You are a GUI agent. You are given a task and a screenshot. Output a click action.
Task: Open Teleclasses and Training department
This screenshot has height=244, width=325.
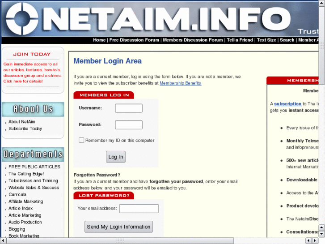(33, 181)
